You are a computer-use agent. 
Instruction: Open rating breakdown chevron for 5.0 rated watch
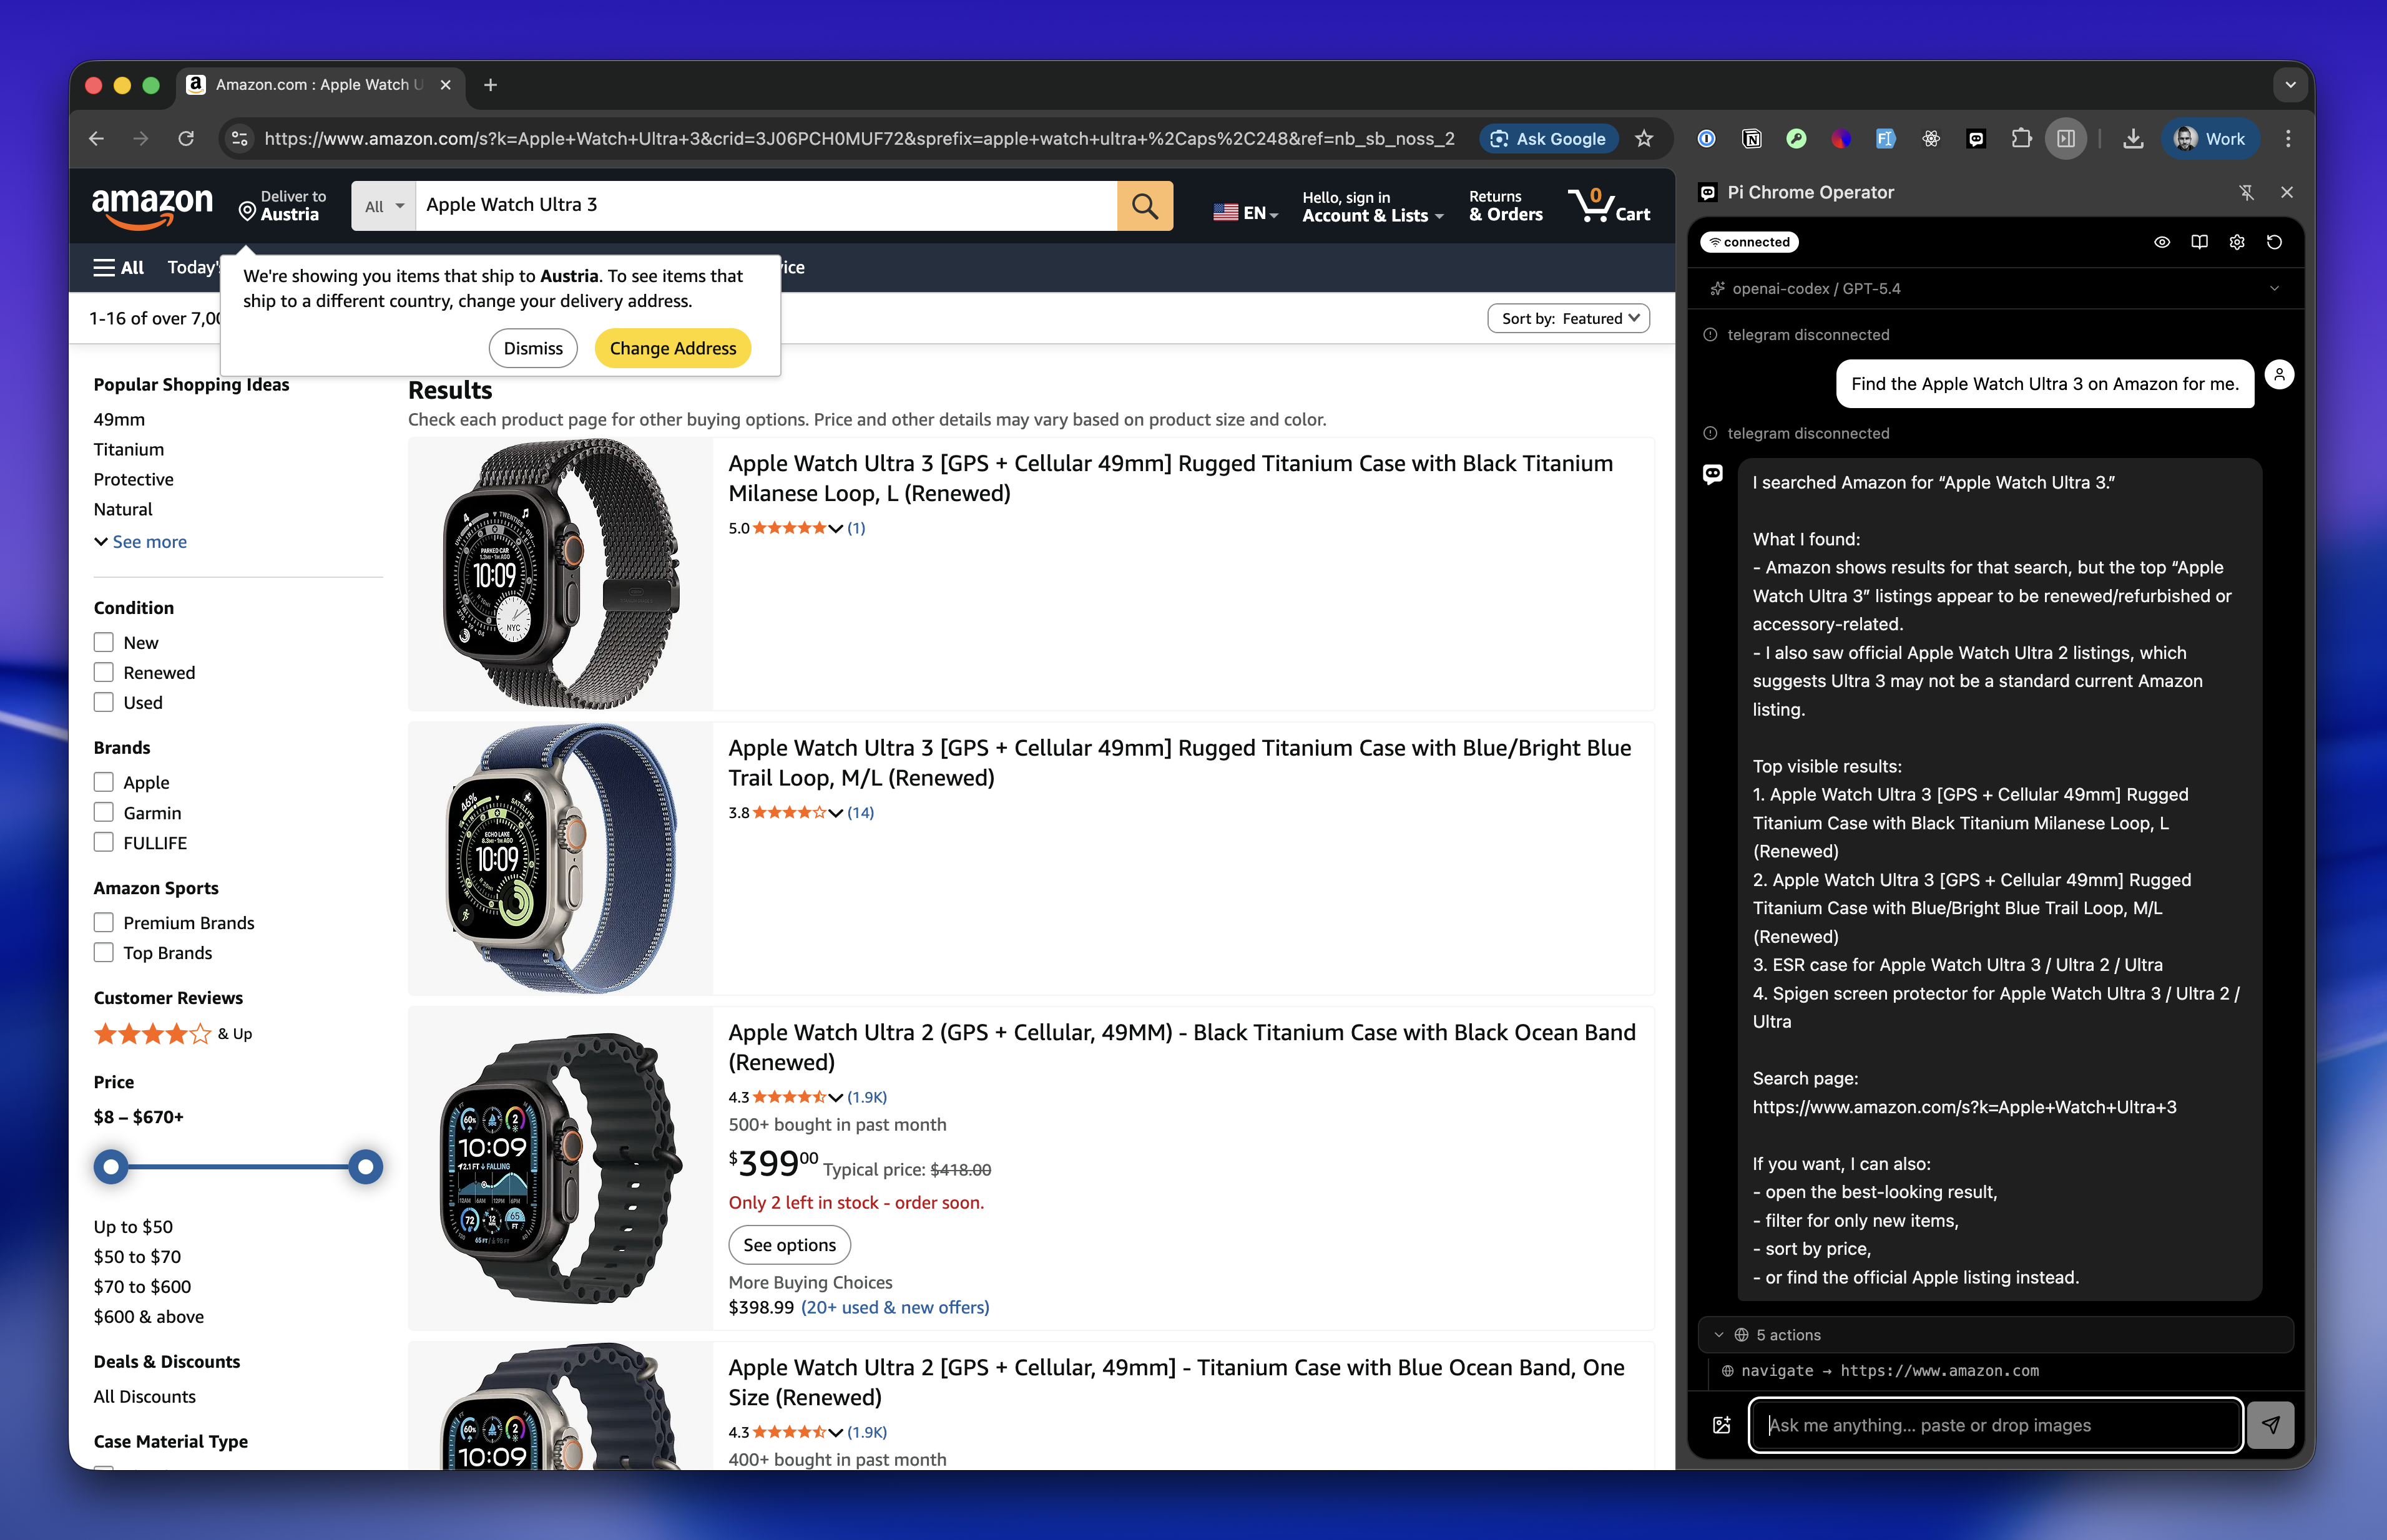point(835,529)
